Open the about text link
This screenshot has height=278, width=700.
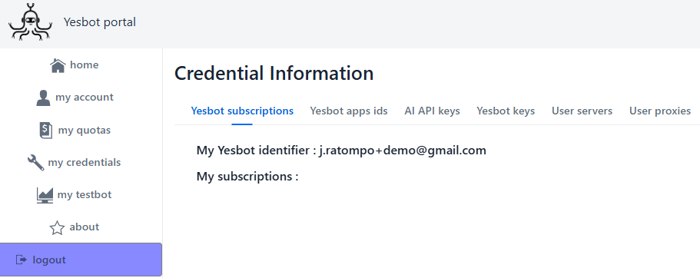(x=85, y=227)
